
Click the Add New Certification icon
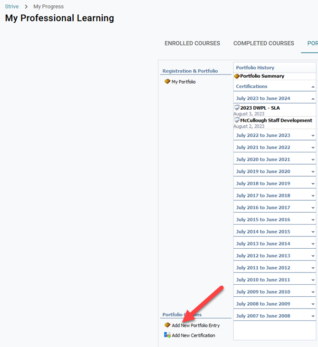pos(167,335)
